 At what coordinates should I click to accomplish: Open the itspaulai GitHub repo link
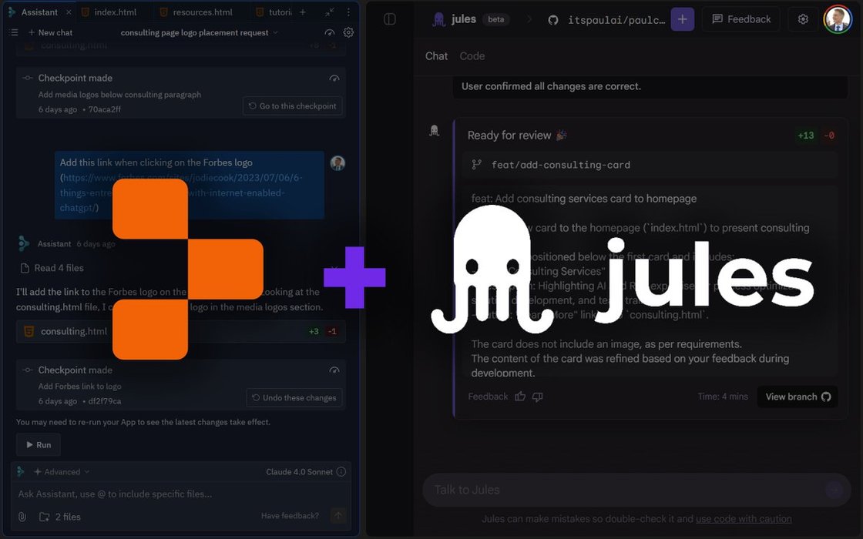click(x=606, y=20)
